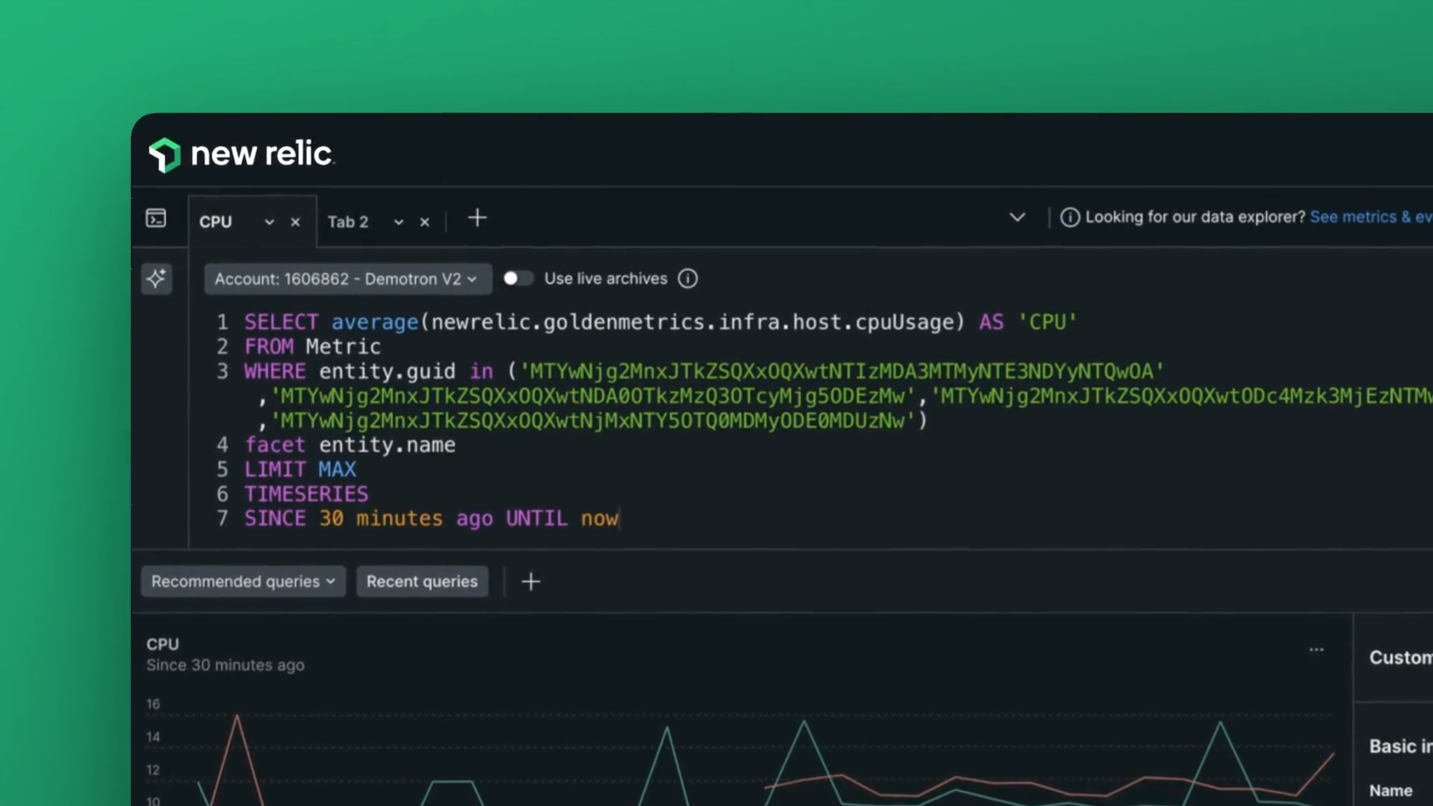Viewport: 1433px width, 806px height.
Task: Switch to Tab 2
Action: (348, 222)
